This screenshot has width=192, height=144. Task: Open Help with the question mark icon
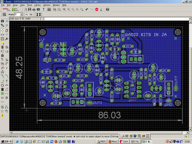pos(107,9)
